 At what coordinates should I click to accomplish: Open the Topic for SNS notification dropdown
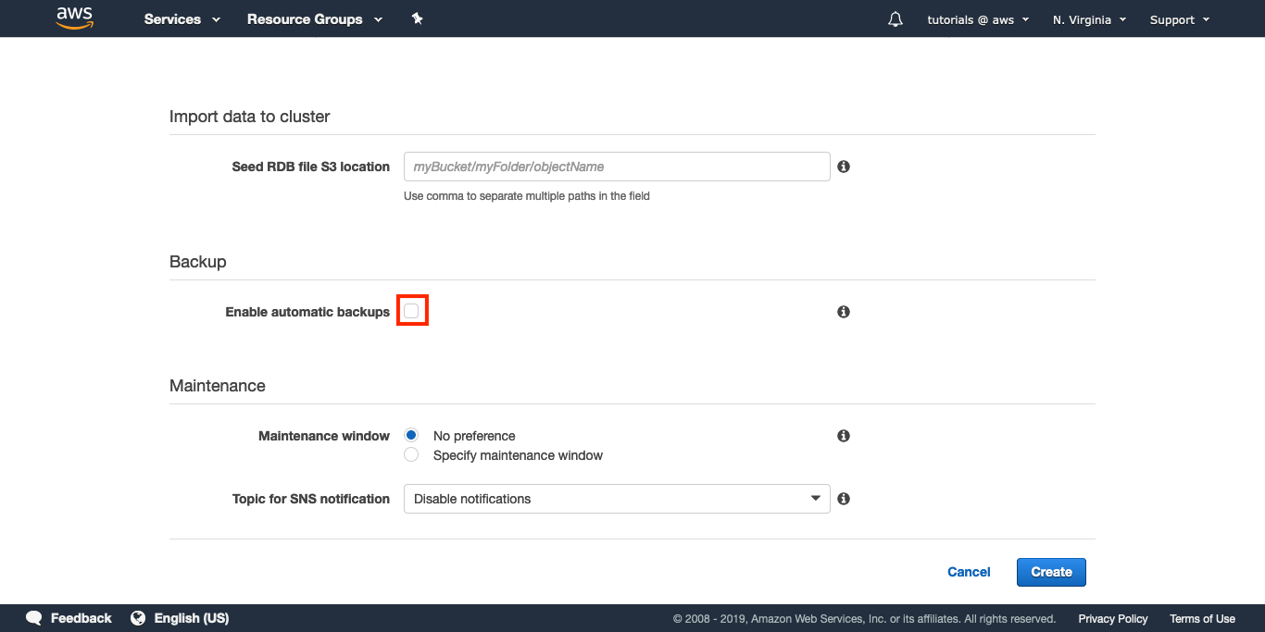[617, 499]
